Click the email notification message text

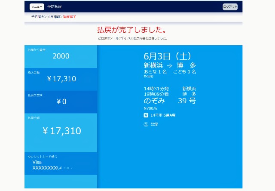point(133,38)
